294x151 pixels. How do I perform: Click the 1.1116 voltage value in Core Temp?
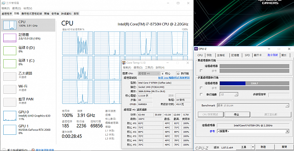[145, 96]
